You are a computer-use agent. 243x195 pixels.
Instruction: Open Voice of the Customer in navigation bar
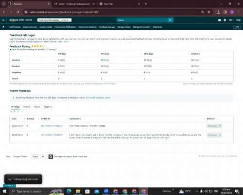pos(87,27)
